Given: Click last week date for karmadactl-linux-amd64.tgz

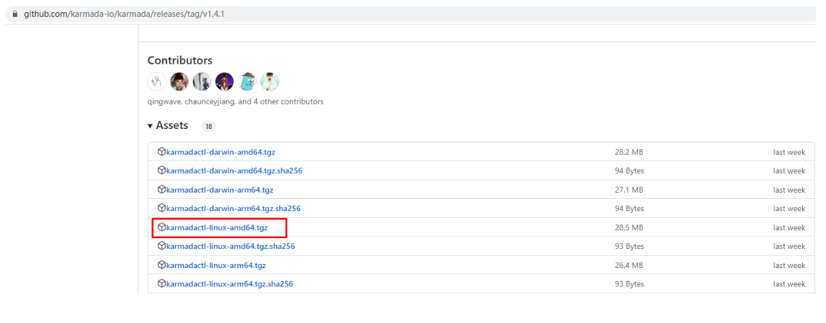Looking at the screenshot, I should pyautogui.click(x=789, y=227).
